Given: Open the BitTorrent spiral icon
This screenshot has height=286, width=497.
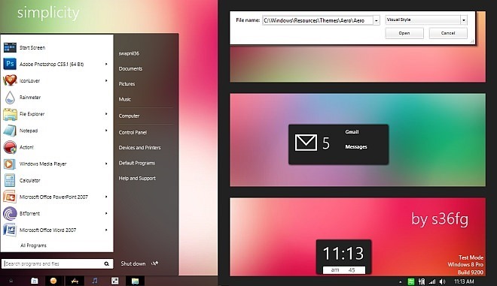Looking at the screenshot, I should click(x=10, y=213).
